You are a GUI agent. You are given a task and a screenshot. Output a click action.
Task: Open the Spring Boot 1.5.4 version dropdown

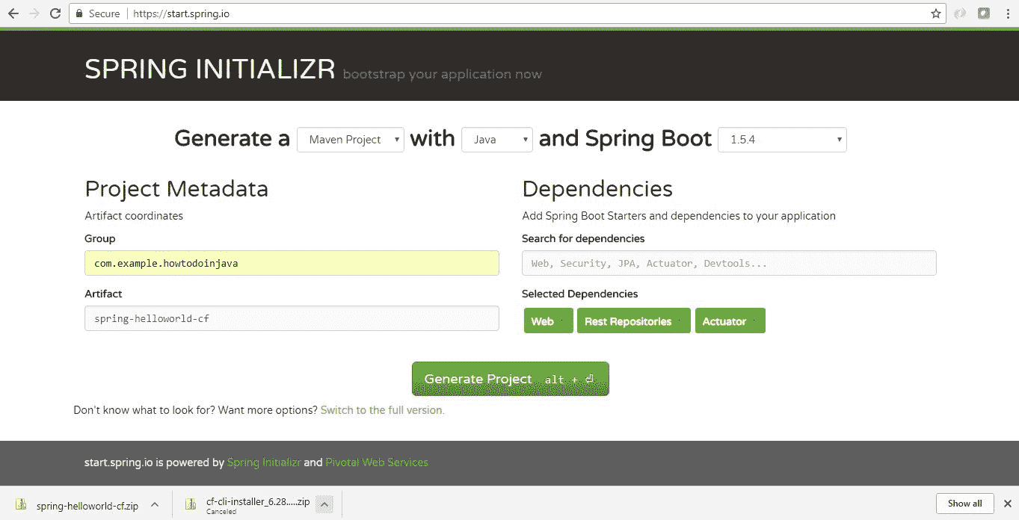[782, 140]
